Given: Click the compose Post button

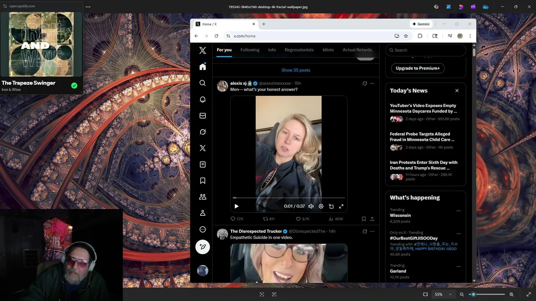Looking at the screenshot, I should (x=203, y=247).
